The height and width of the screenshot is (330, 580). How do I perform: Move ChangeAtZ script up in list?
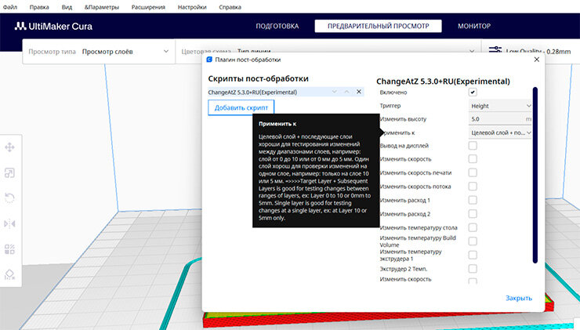pyautogui.click(x=346, y=92)
